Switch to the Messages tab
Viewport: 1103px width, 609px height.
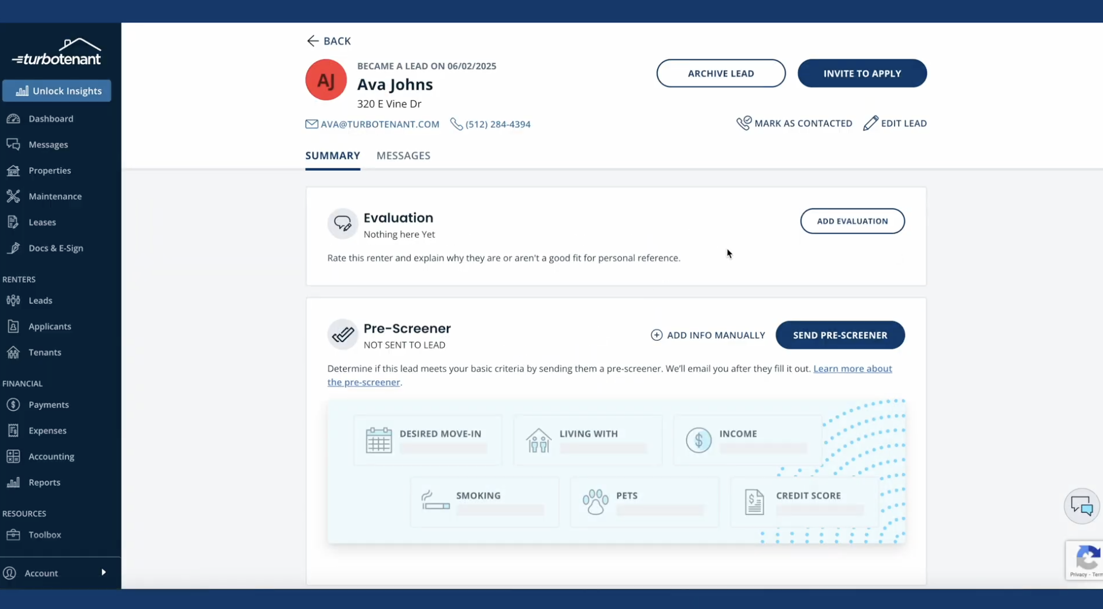tap(403, 155)
